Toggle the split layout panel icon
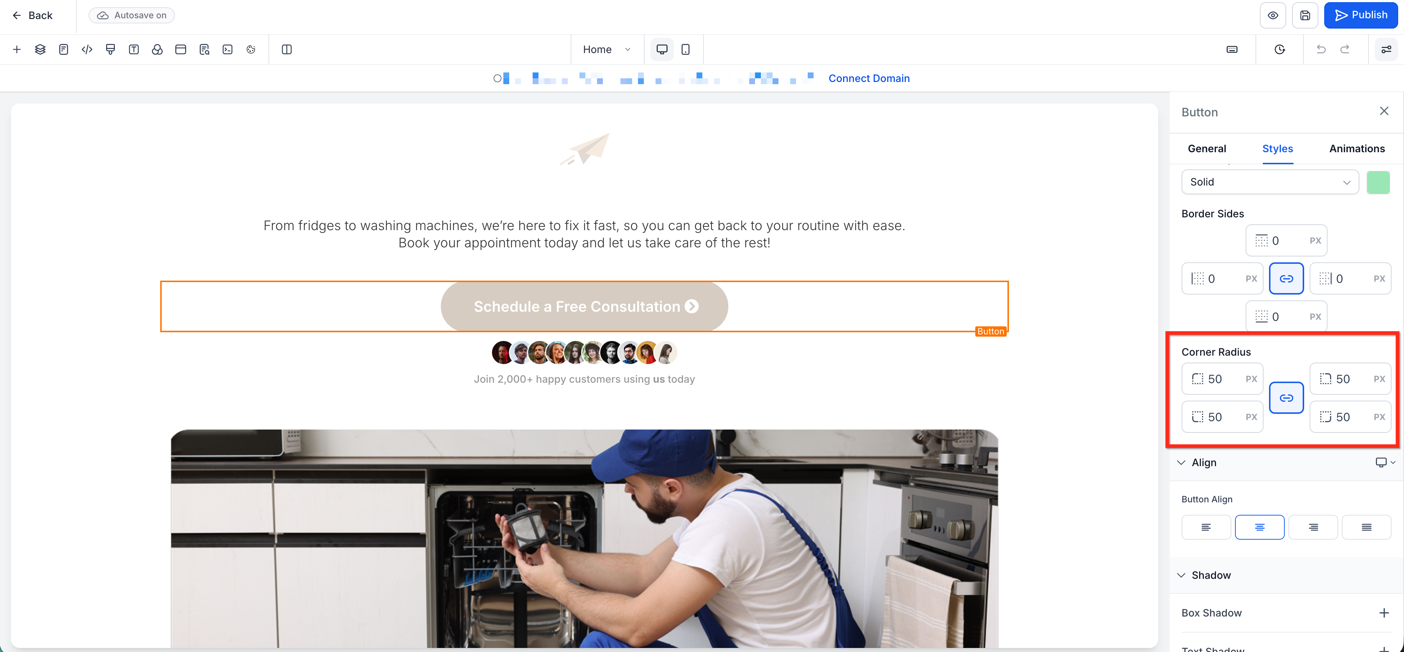1404x652 pixels. [x=287, y=50]
